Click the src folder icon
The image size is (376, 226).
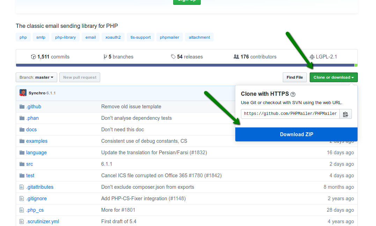click(x=22, y=164)
